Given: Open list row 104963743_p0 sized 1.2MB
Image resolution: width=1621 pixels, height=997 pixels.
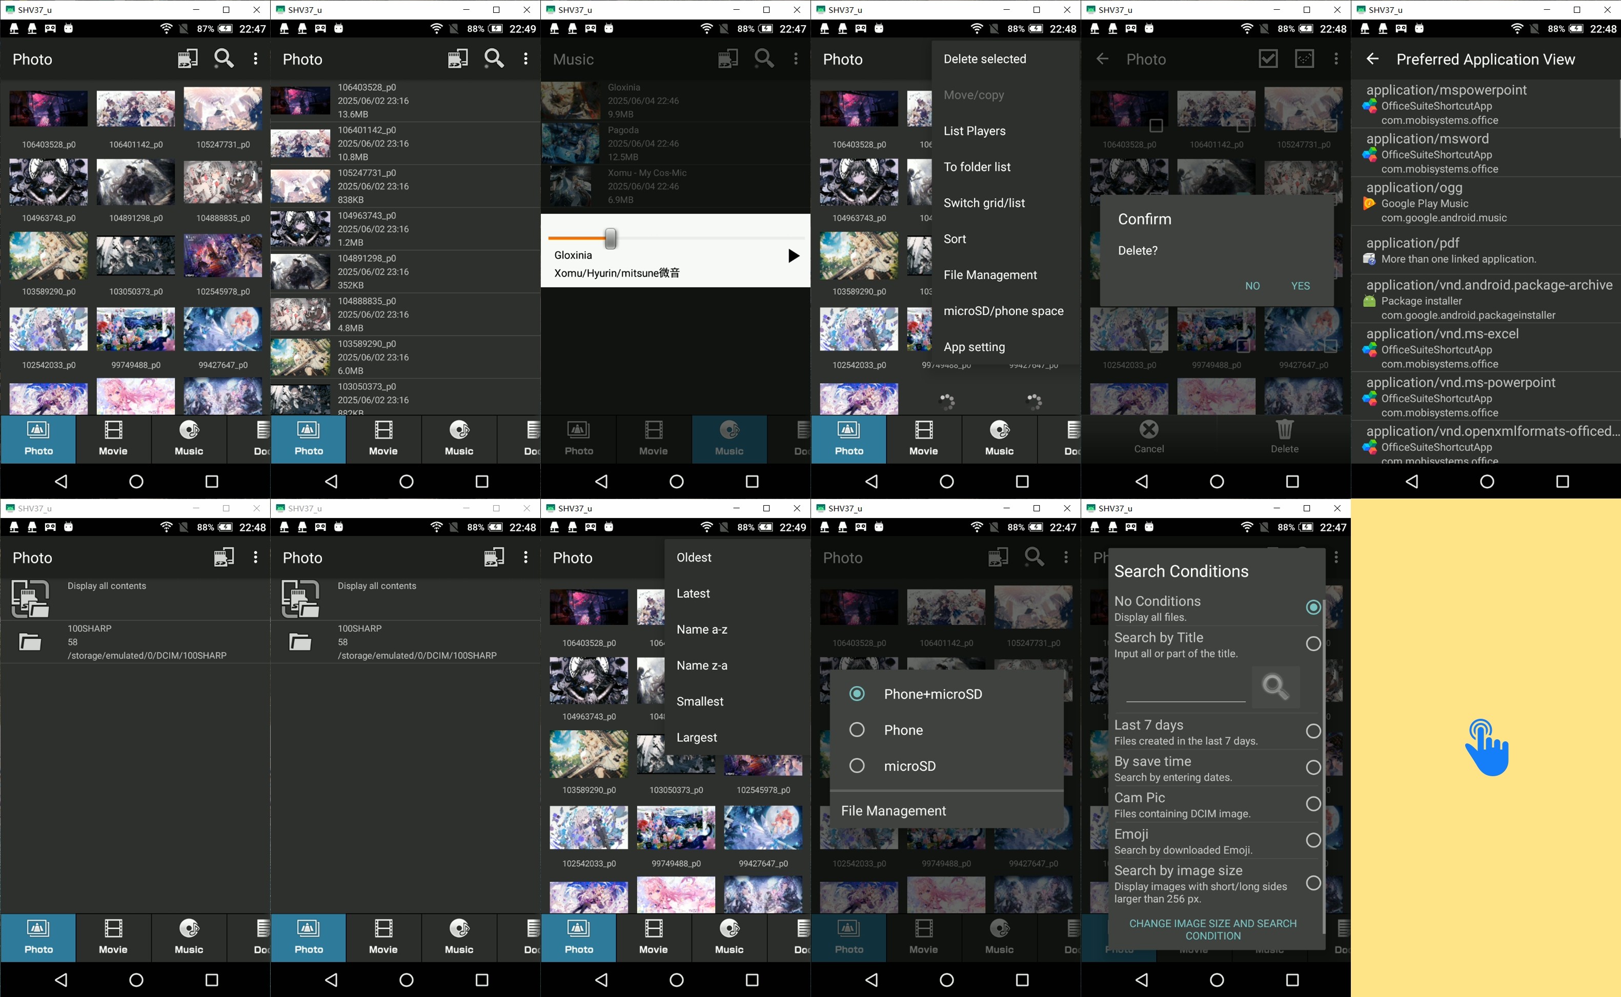Looking at the screenshot, I should click(x=405, y=229).
